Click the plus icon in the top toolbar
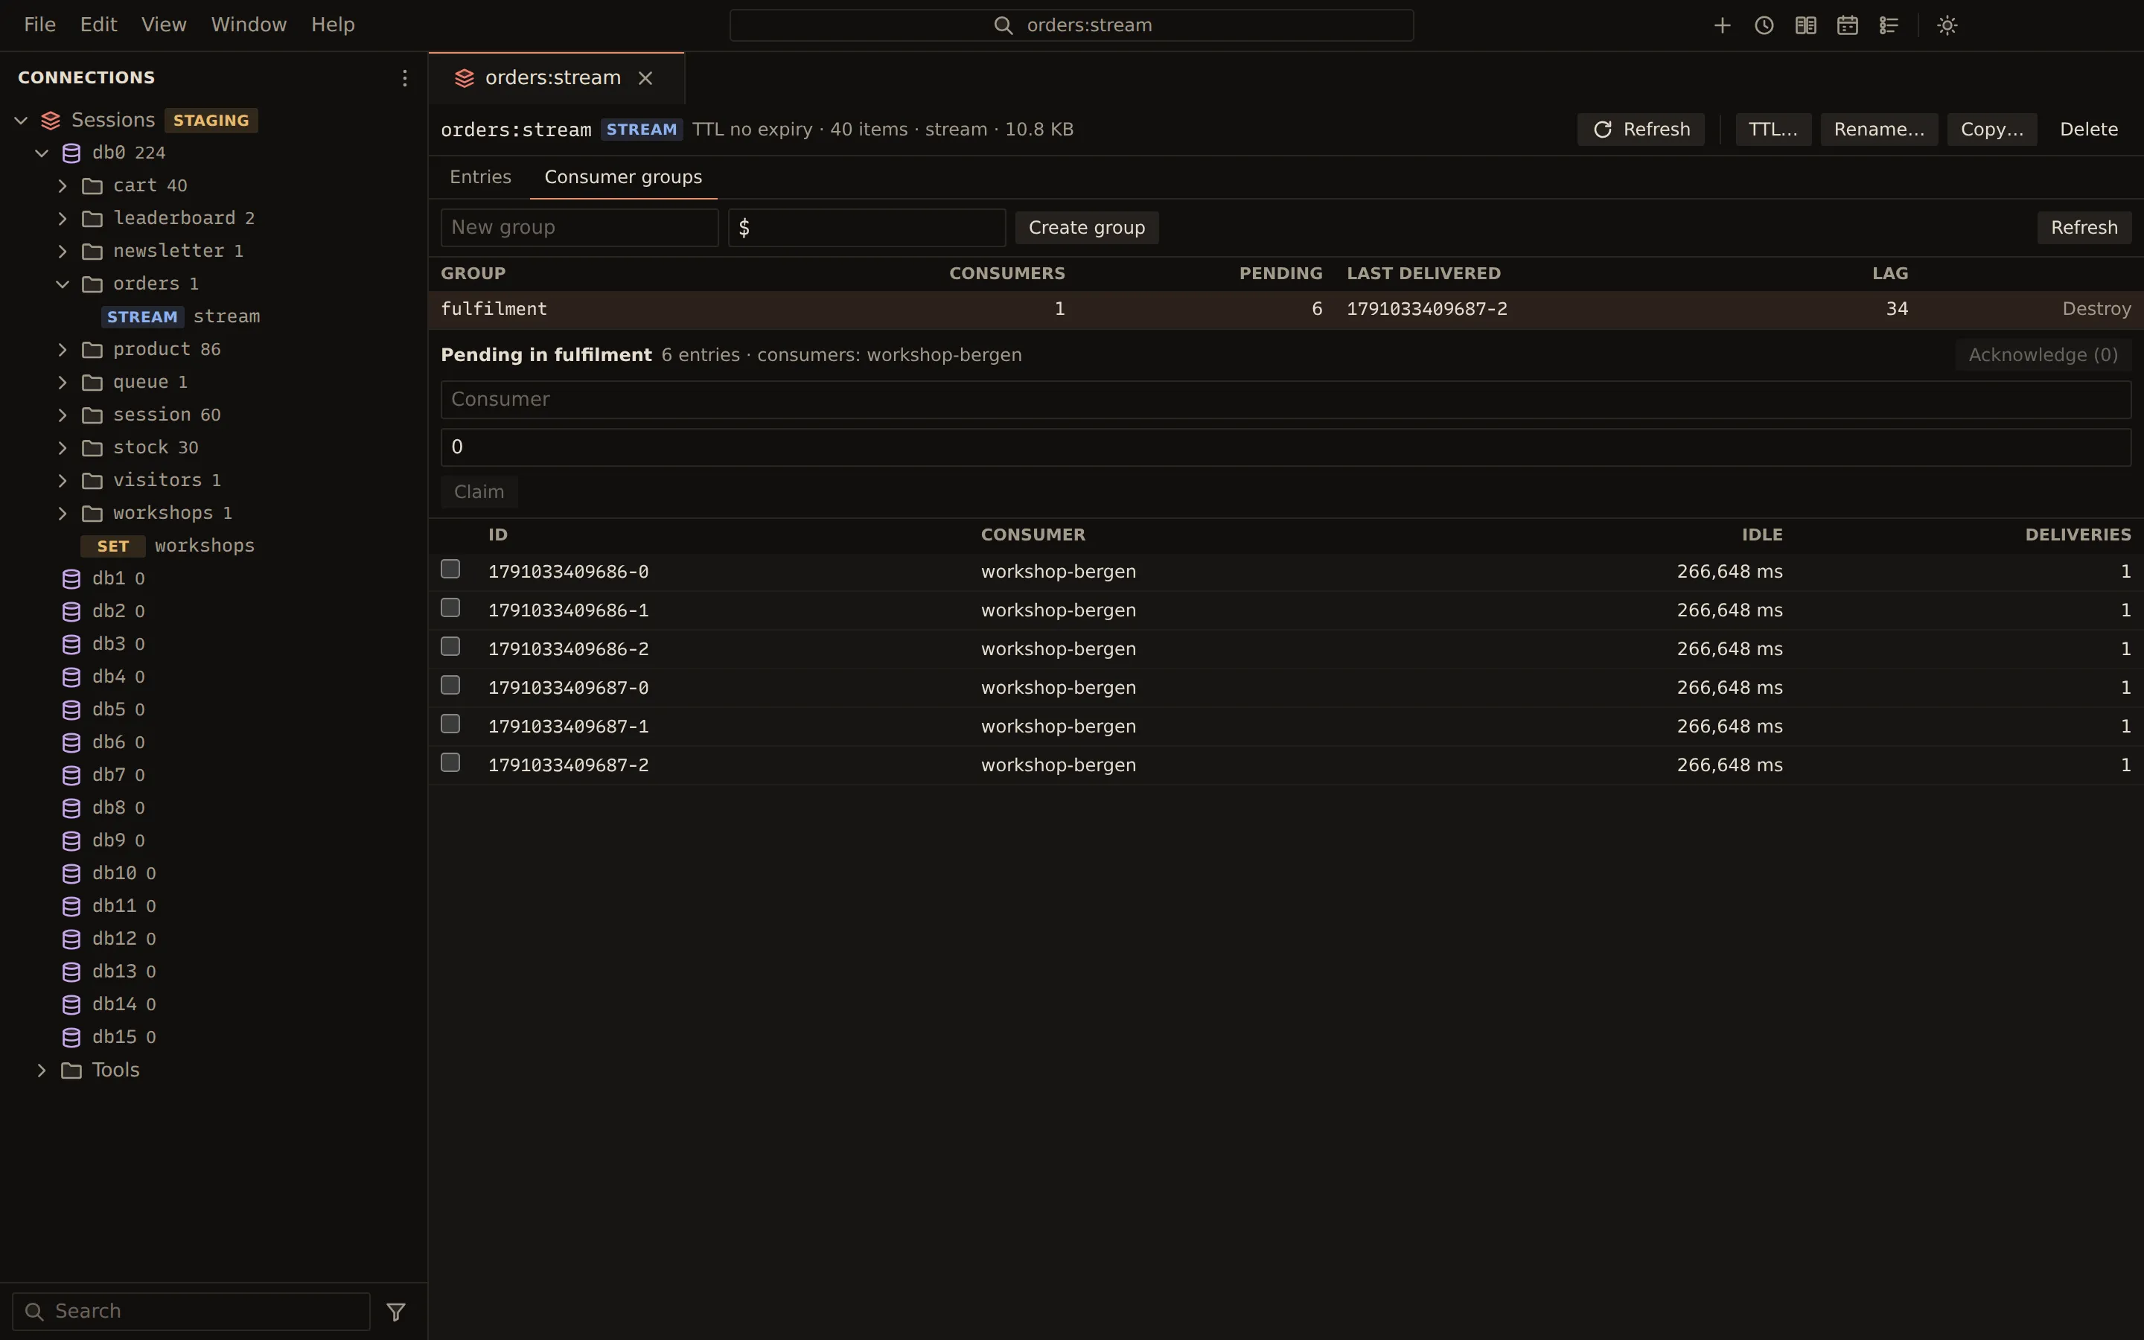2144x1340 pixels. tap(1721, 26)
